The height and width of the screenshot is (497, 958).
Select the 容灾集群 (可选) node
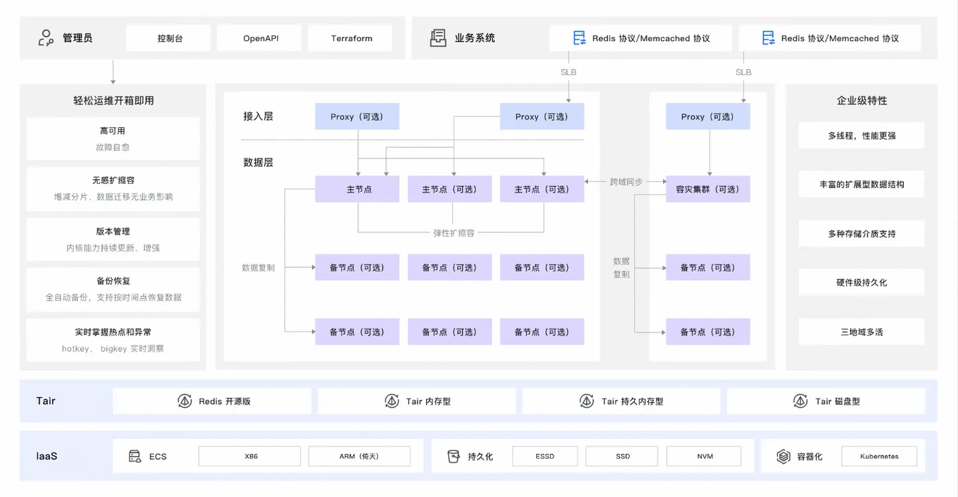(708, 189)
